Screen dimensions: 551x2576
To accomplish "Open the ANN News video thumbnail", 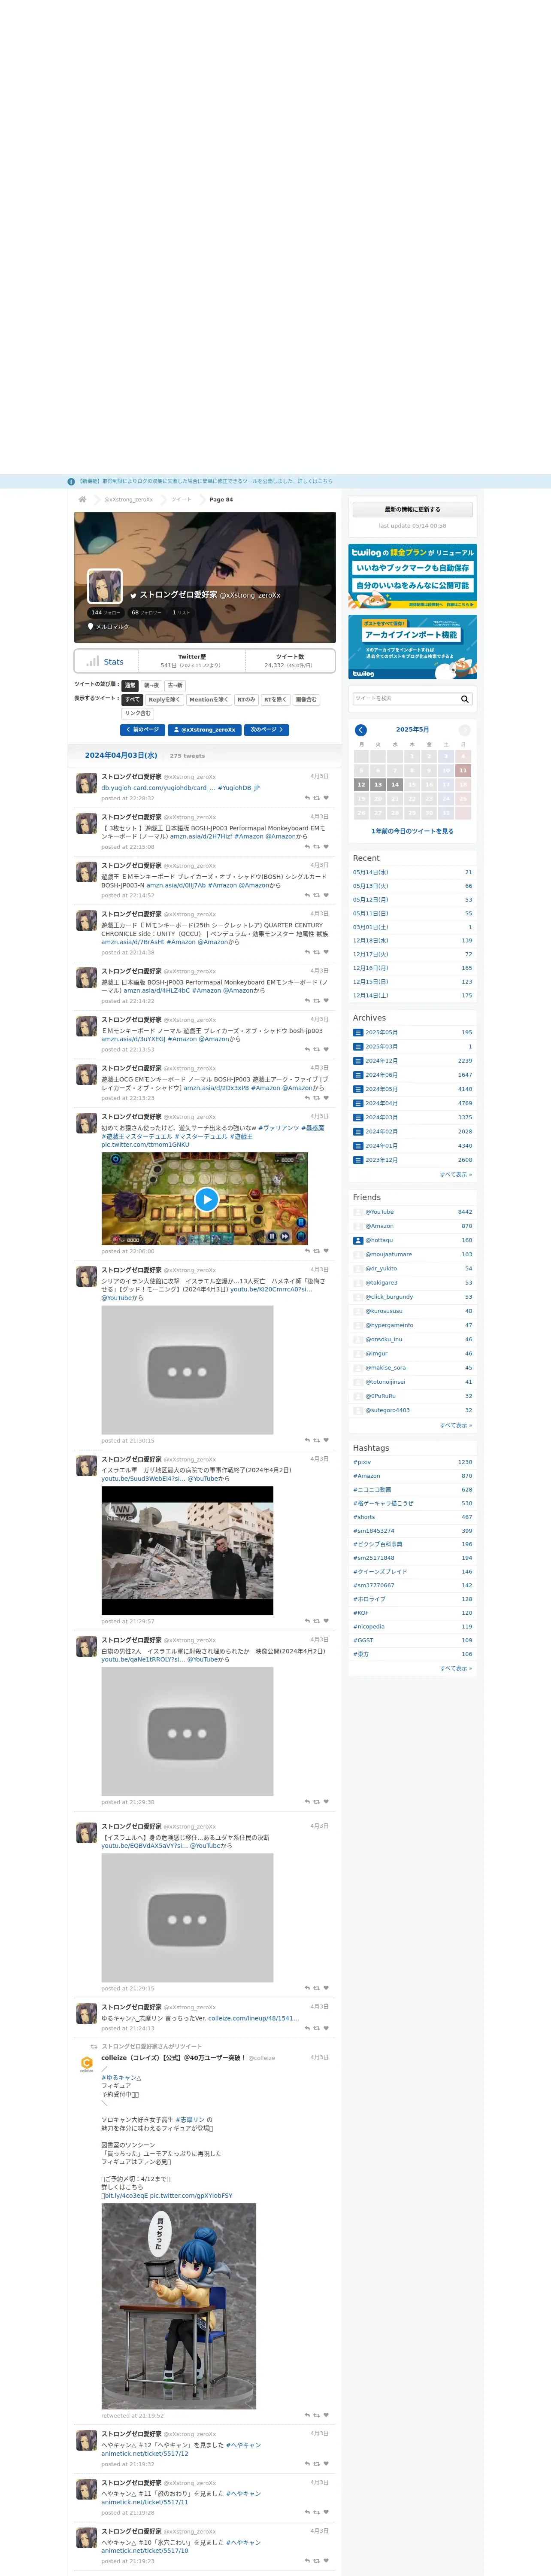I will point(187,1551).
